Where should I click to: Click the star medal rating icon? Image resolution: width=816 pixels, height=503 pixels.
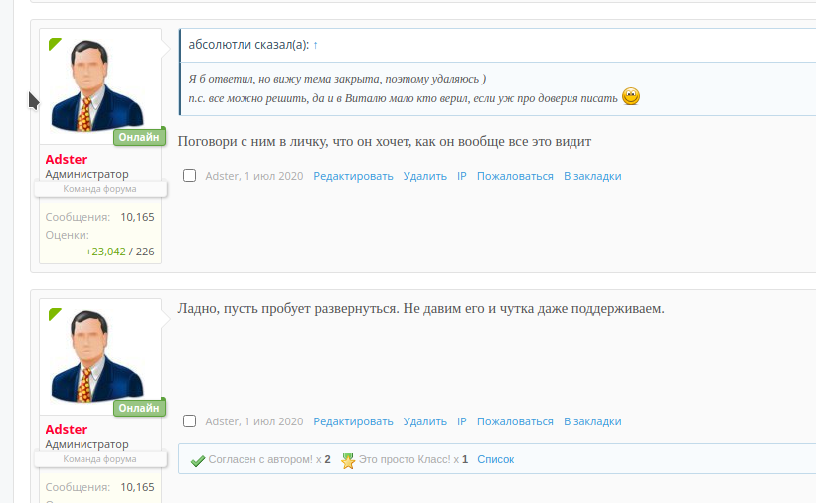[x=348, y=460]
